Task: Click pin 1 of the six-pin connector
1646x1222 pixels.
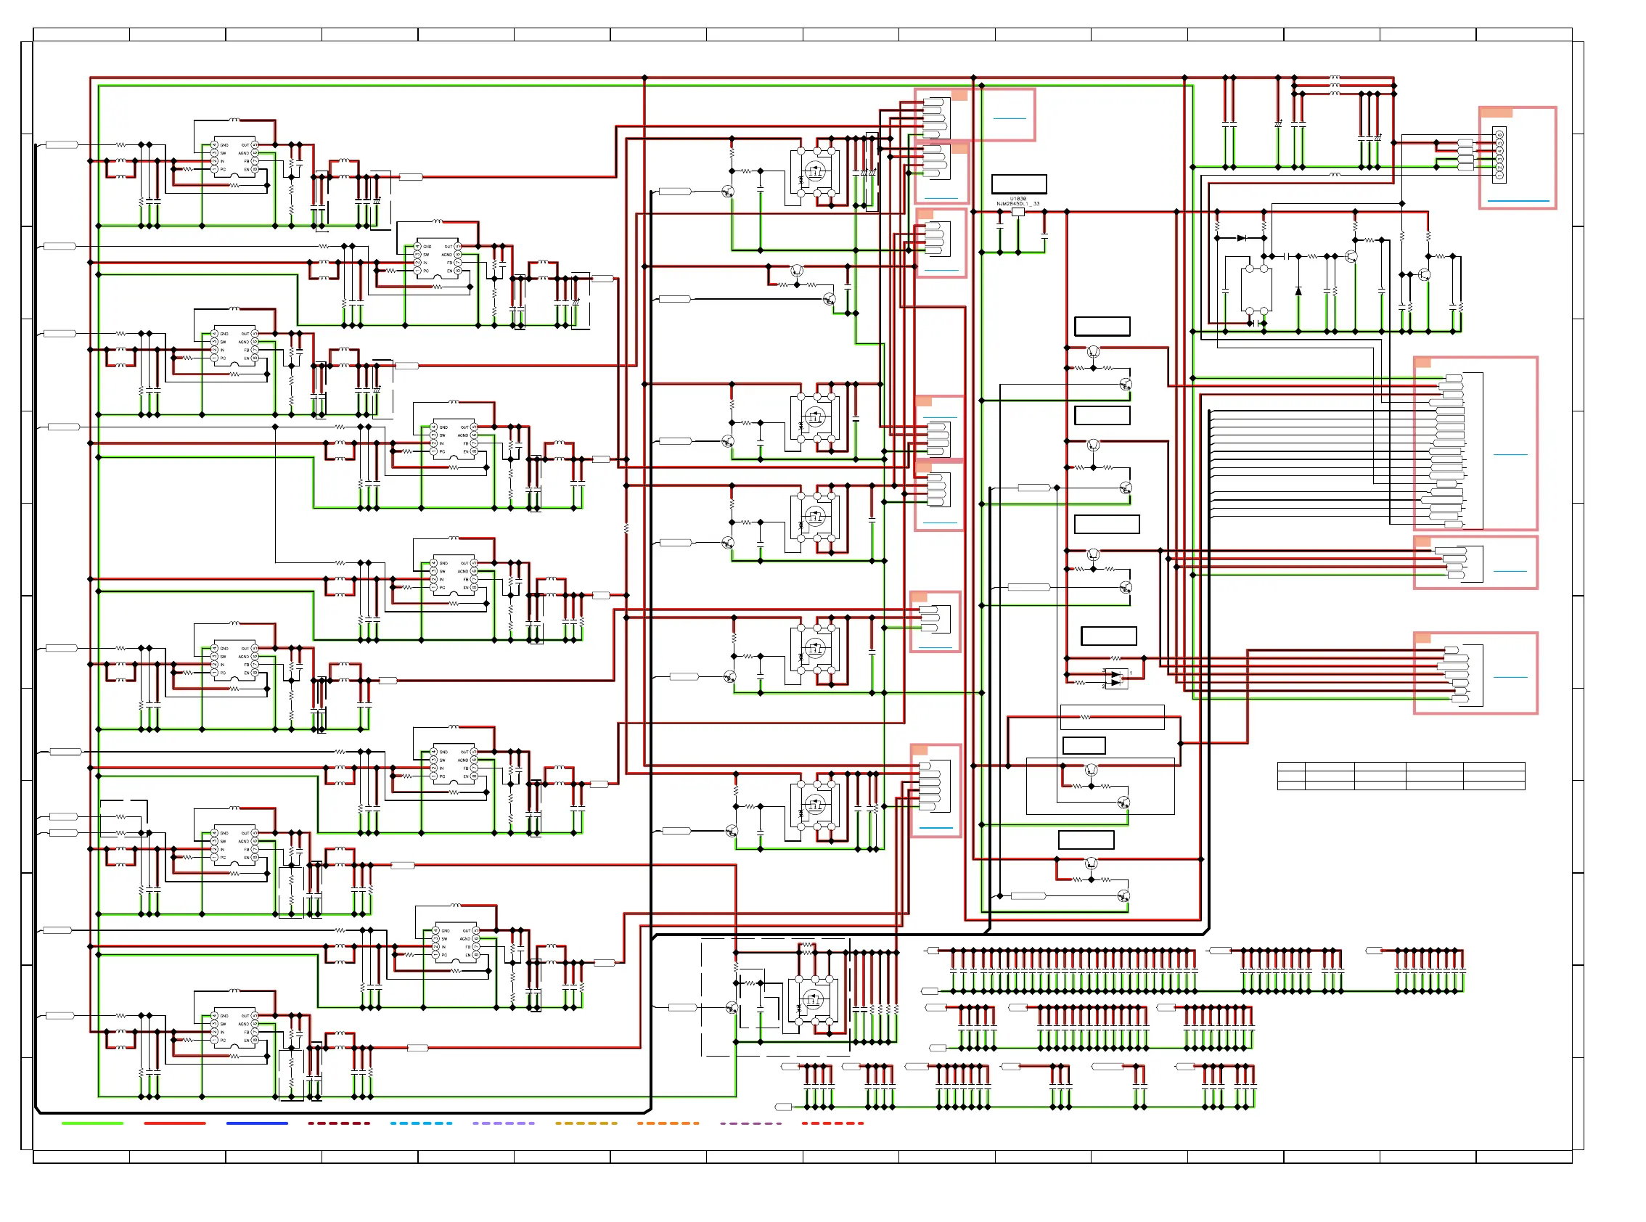Action: [1499, 176]
